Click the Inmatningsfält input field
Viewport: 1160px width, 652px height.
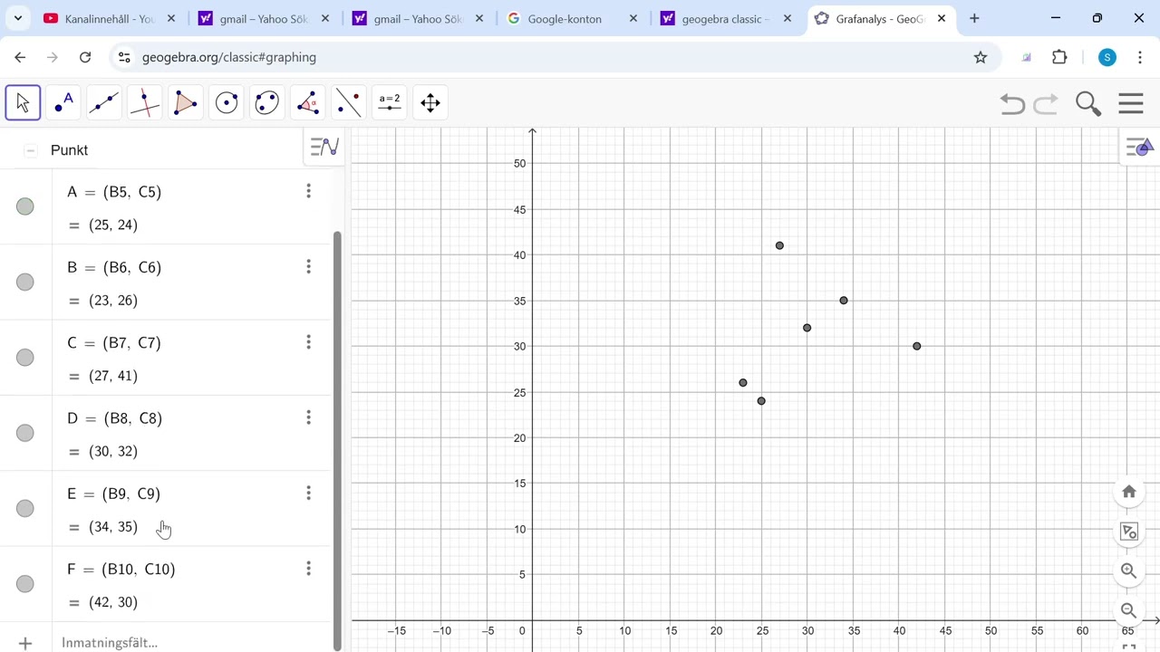[190, 642]
